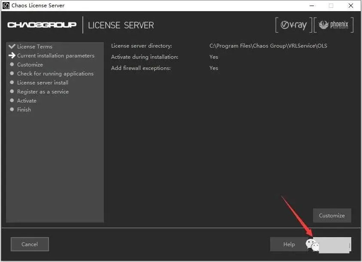Click the LICENSE SERVER heading text

[x=121, y=25]
